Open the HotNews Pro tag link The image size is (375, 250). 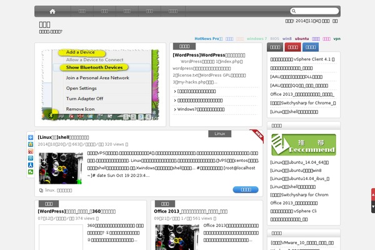pyautogui.click(x=209, y=39)
